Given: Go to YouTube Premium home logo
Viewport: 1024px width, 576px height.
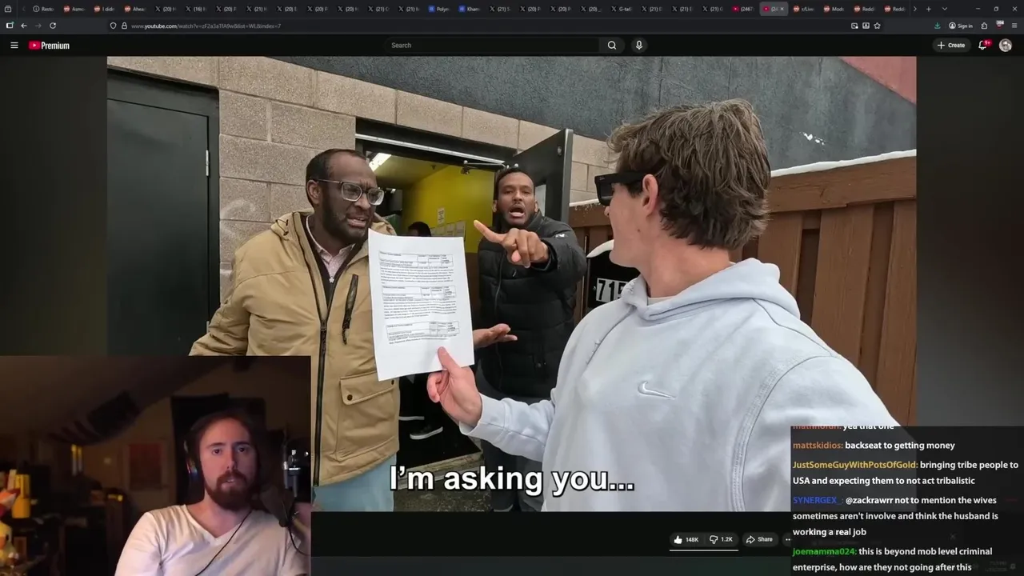Looking at the screenshot, I should [x=49, y=46].
